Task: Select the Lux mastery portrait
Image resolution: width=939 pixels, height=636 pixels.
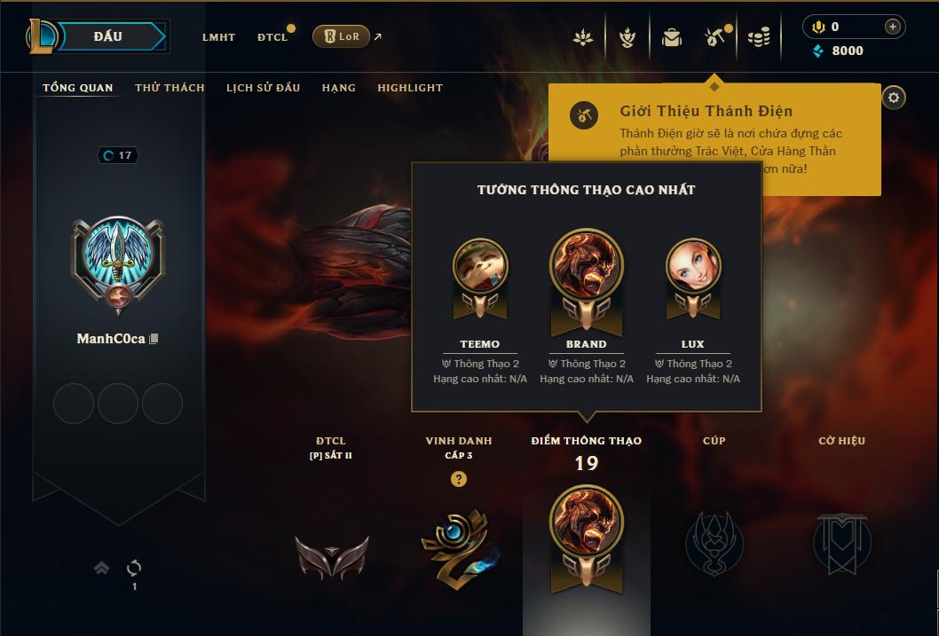Action: 693,265
